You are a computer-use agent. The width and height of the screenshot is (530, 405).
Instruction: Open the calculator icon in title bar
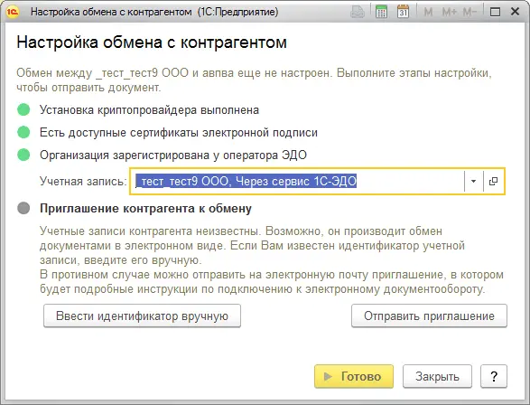381,12
